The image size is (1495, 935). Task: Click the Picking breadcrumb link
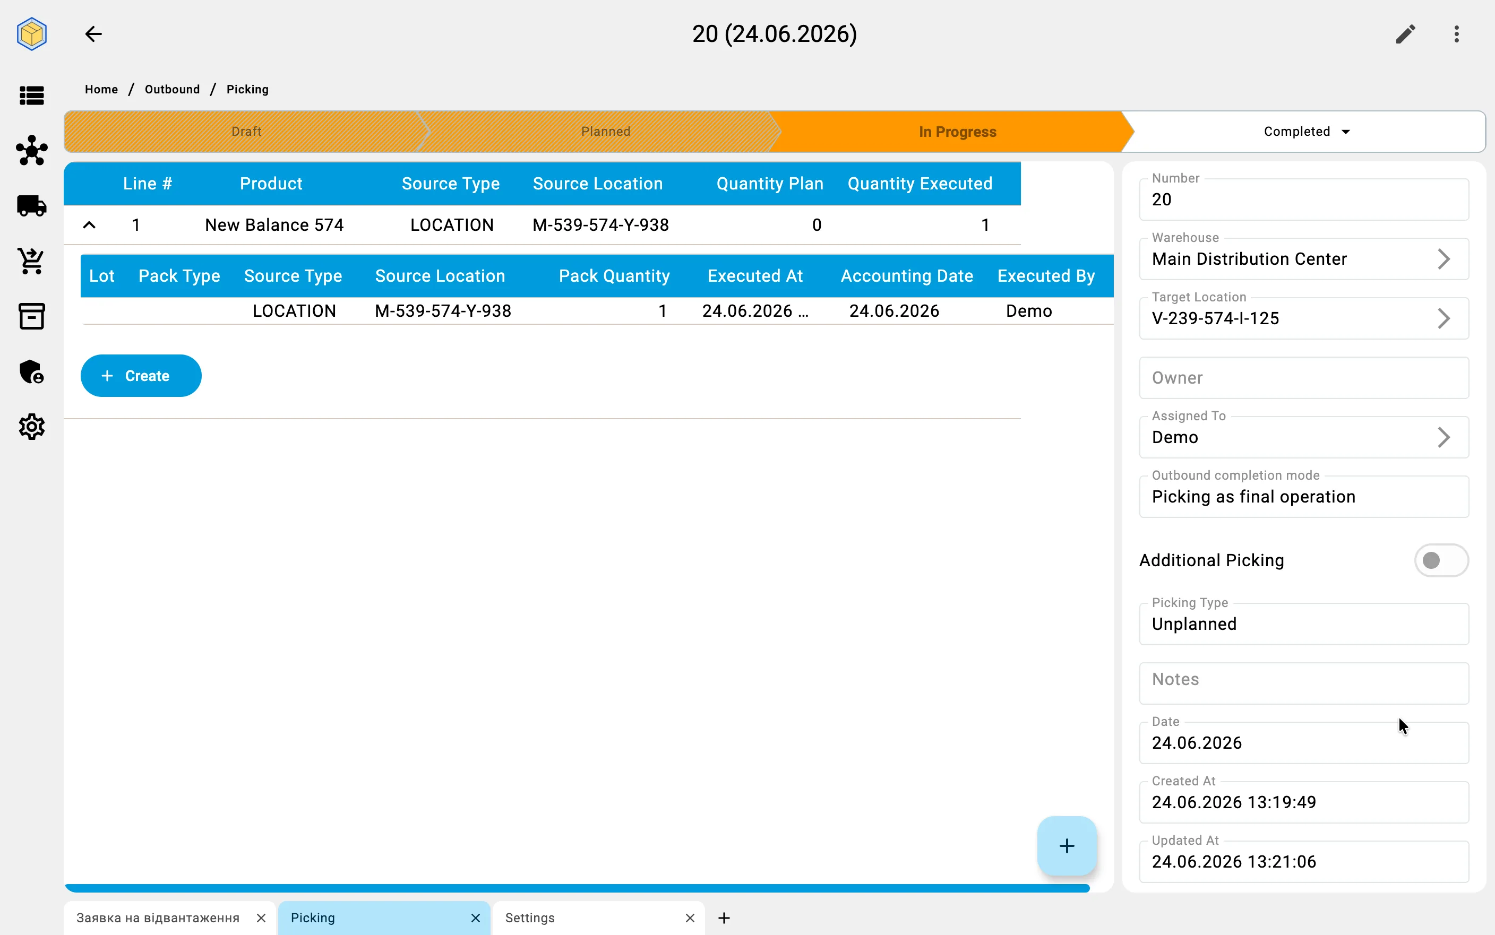click(247, 89)
